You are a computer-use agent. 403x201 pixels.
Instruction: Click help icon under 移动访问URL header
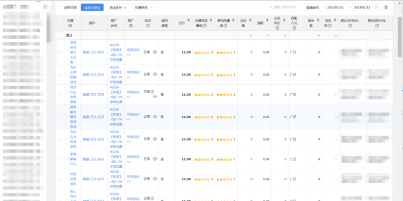tap(377, 26)
